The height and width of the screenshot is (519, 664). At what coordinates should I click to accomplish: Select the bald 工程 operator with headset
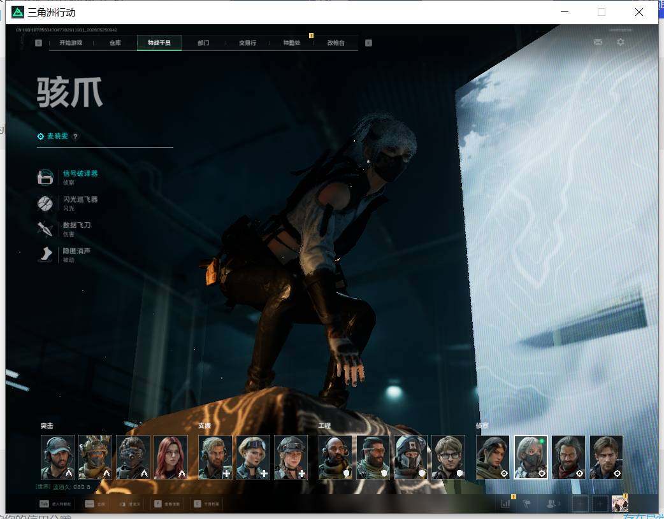point(335,457)
